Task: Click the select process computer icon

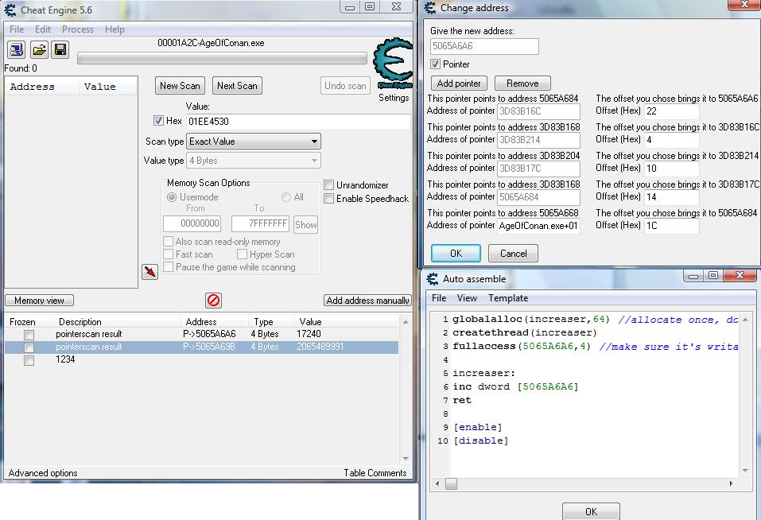Action: [x=17, y=49]
